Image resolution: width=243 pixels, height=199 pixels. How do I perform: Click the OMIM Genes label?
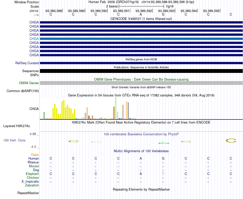pyautogui.click(x=29, y=83)
